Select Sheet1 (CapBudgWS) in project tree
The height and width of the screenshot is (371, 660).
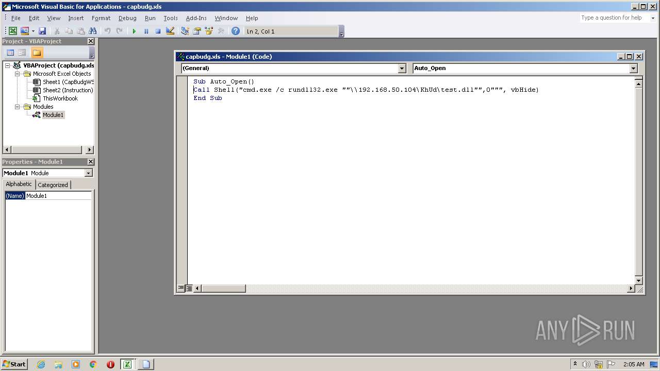click(x=68, y=82)
